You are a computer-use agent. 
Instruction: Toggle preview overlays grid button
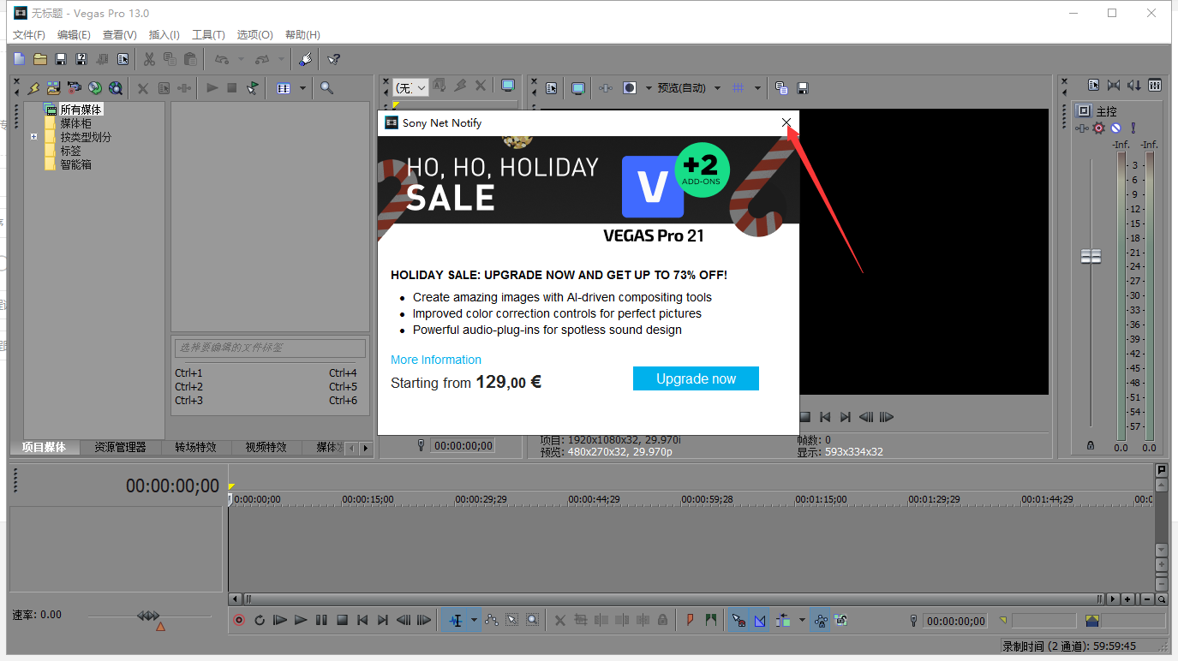pyautogui.click(x=738, y=87)
